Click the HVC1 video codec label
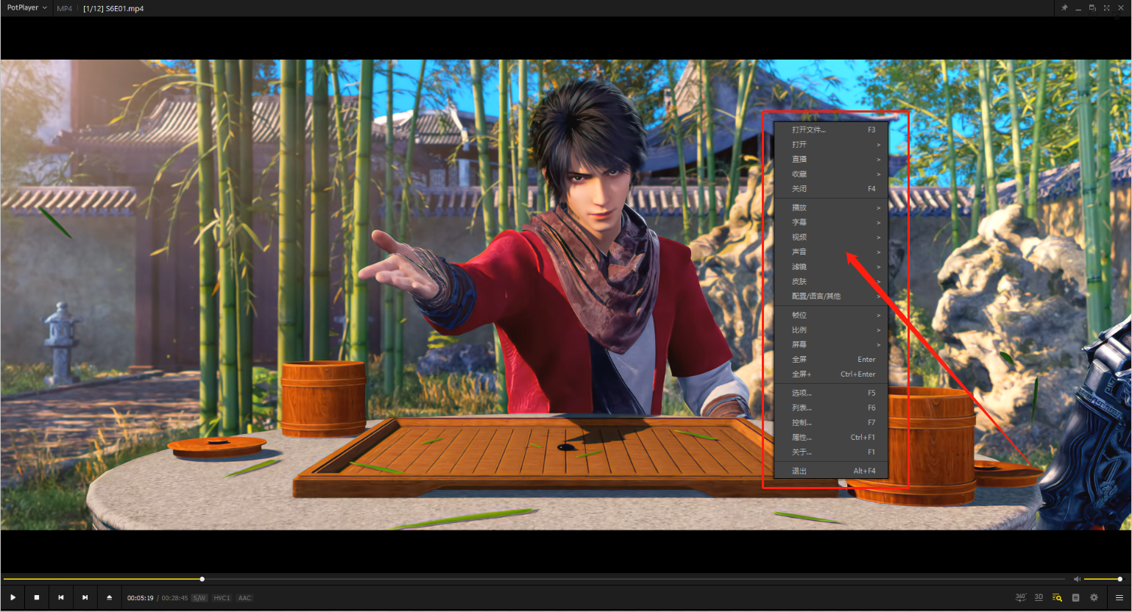 pos(222,598)
